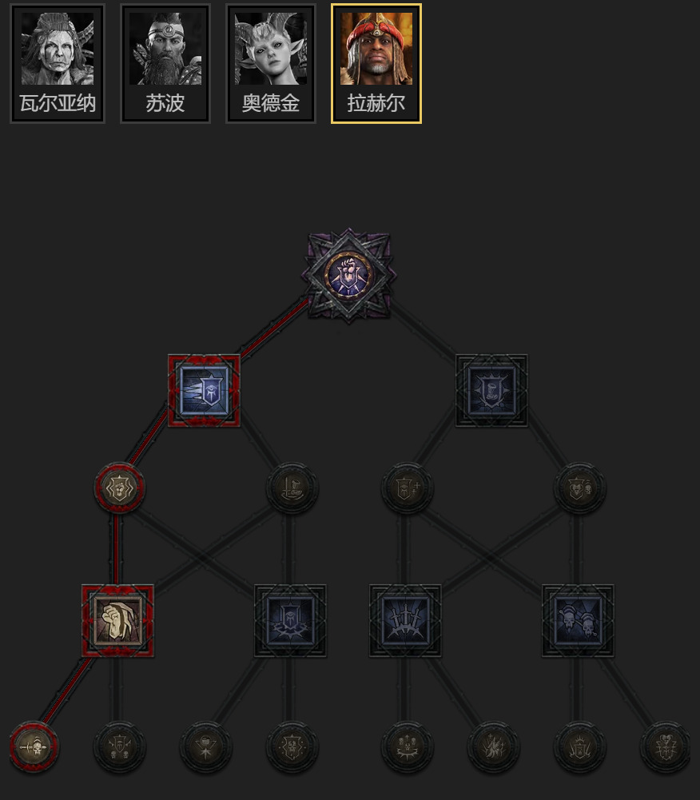Choose the shield with thorns square skill
The image size is (700, 800).
point(290,621)
